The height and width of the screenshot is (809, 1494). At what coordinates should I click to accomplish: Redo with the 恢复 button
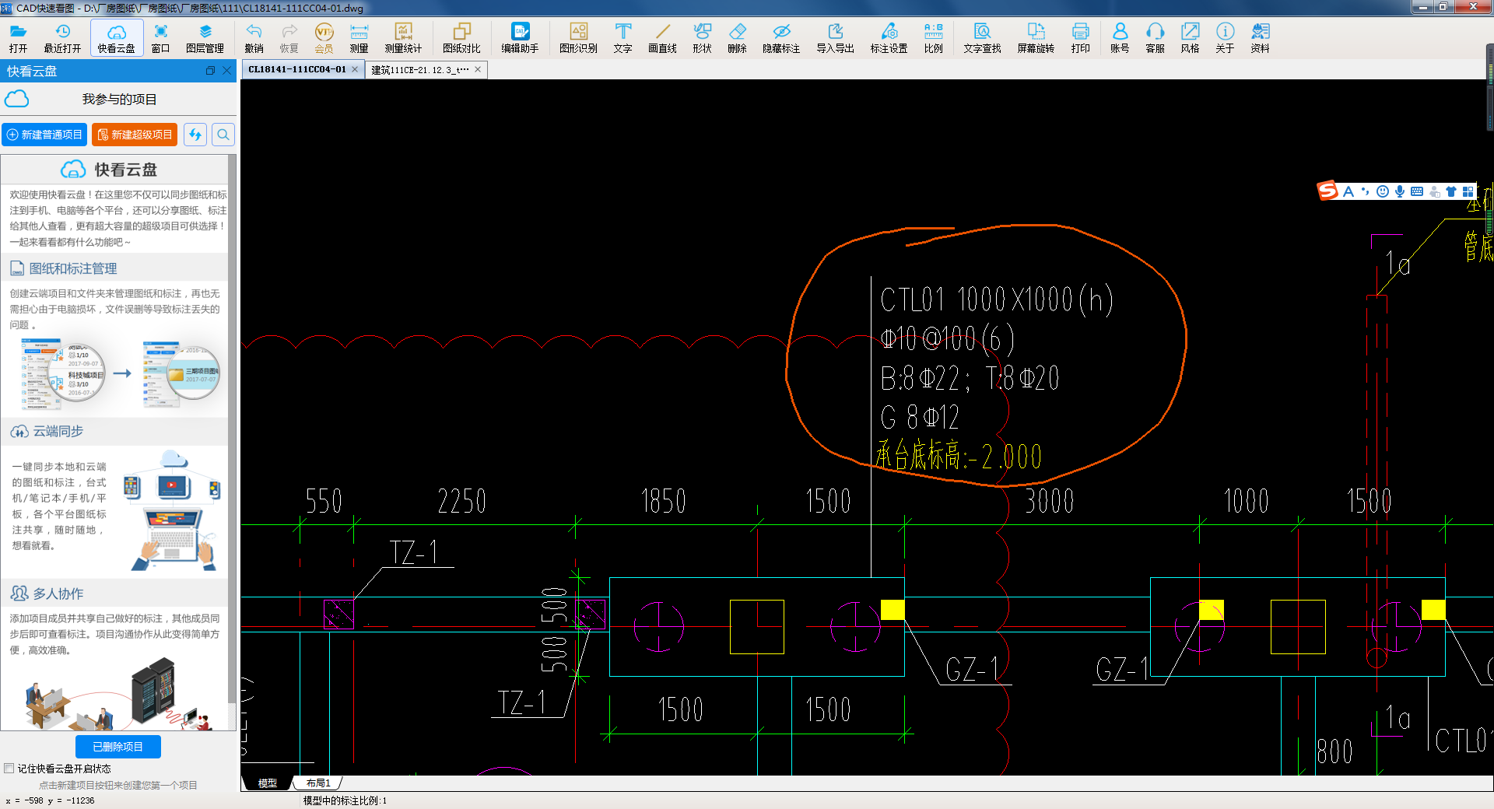(289, 37)
